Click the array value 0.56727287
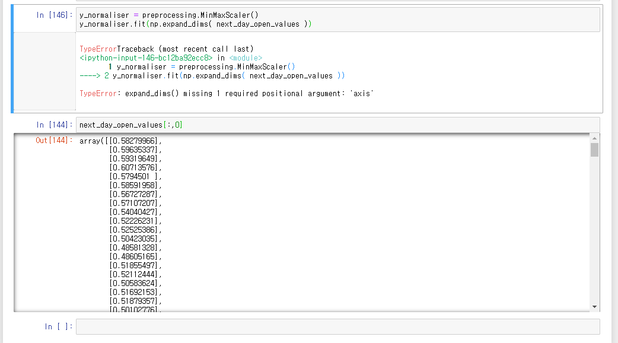 click(135, 195)
